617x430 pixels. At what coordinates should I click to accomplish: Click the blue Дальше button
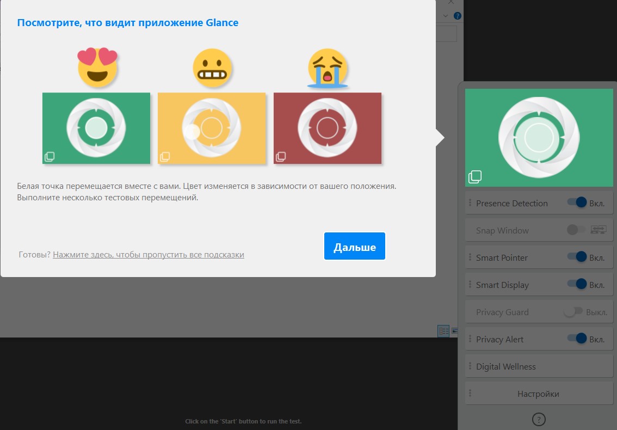click(x=355, y=246)
